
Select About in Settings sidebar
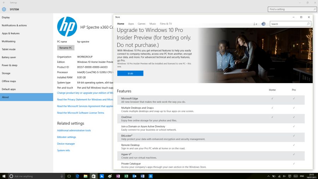(26, 97)
